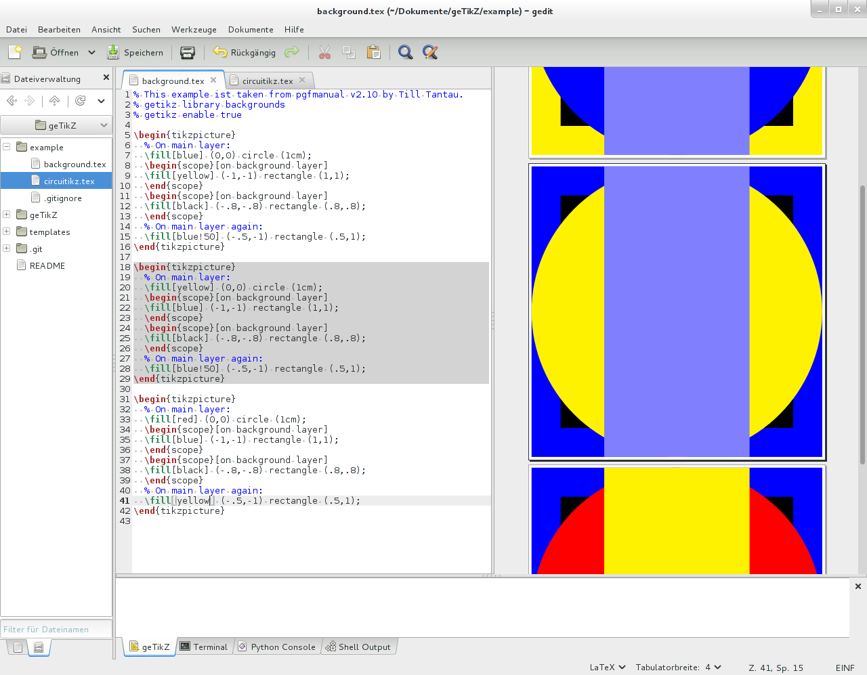Save the document with Speichern
Image resolution: width=867 pixels, height=675 pixels.
(x=135, y=52)
